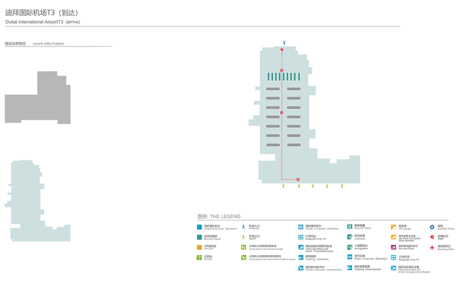Open the light blue floor level thumbnail
Viewport: 463px width, 284px height.
[x=38, y=202]
